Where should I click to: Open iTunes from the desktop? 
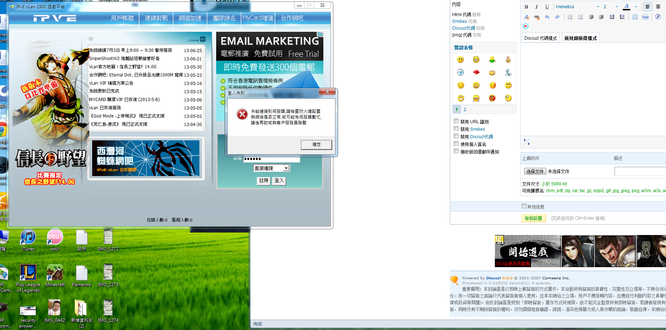[28, 240]
